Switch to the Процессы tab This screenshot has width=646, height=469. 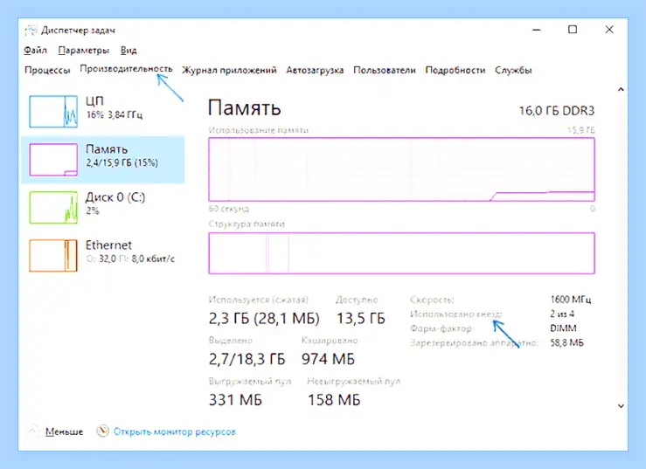[x=47, y=70]
